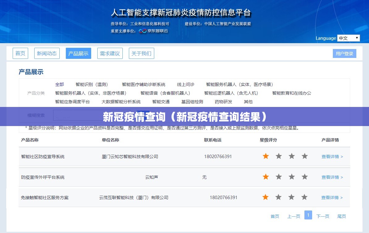Screen dimensions: 369x233
Task: Select page 1 in pagination
Action: click(x=308, y=215)
